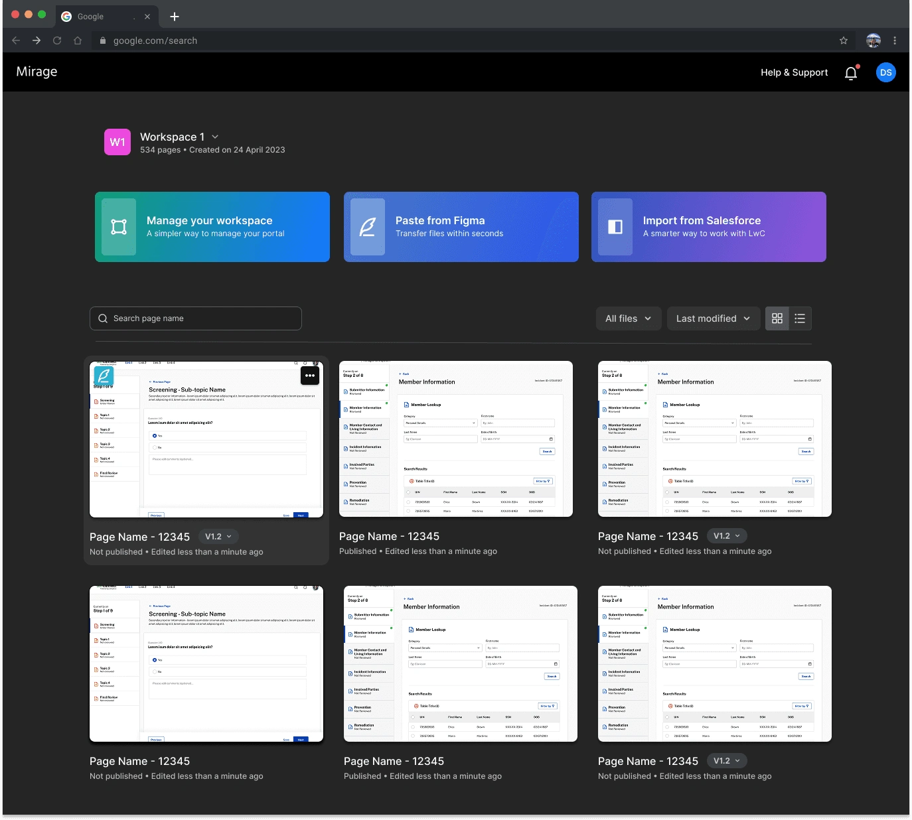The image size is (912, 820).
Task: Open the bottom-left Screening page thumbnail
Action: [x=206, y=663]
